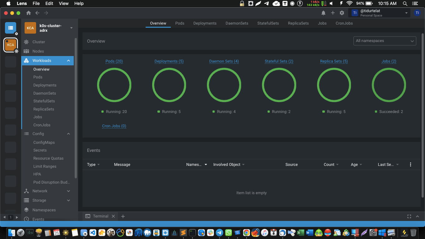
Task: Switch to the StatefulSets tab
Action: click(268, 23)
